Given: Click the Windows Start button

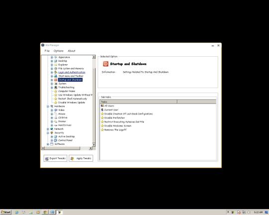Looking at the screenshot, I should click(5, 212).
